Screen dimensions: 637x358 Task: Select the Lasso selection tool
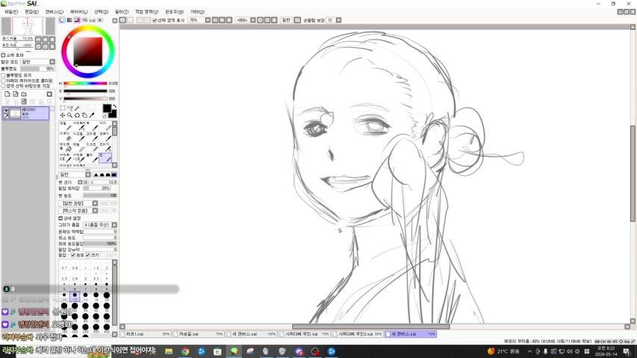[70, 108]
